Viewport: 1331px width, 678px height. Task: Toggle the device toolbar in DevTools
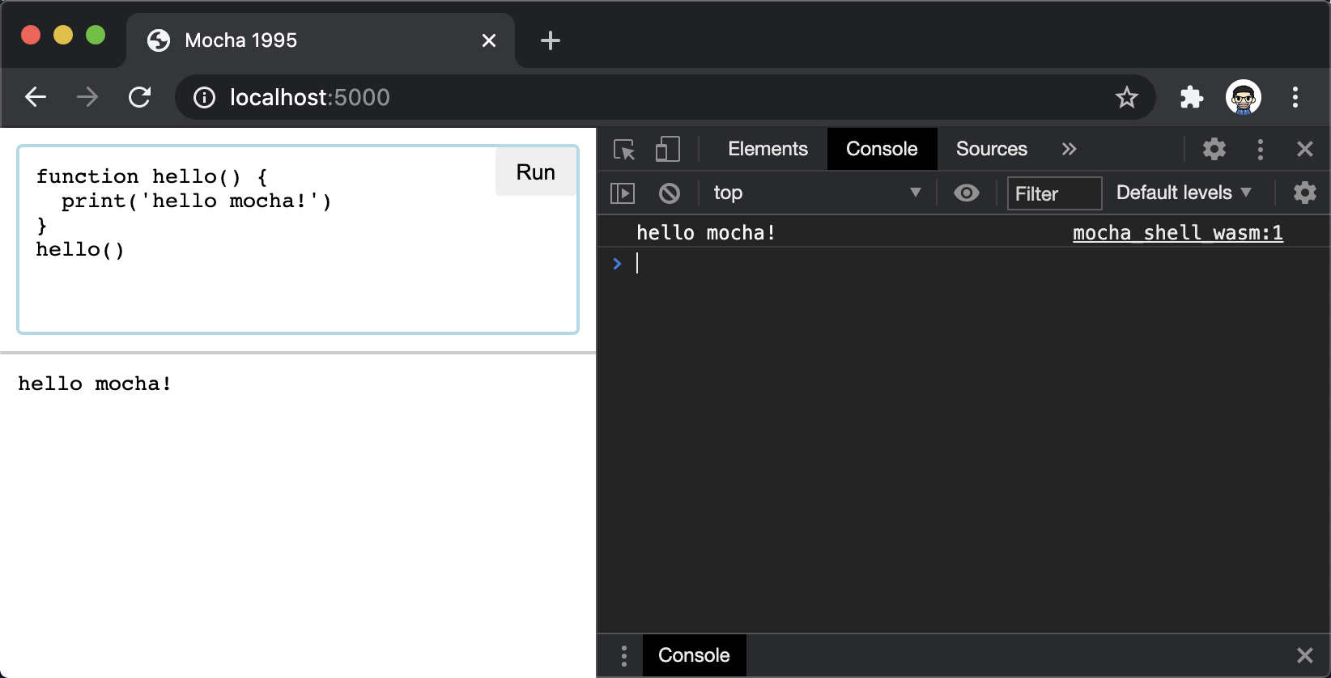pos(667,149)
